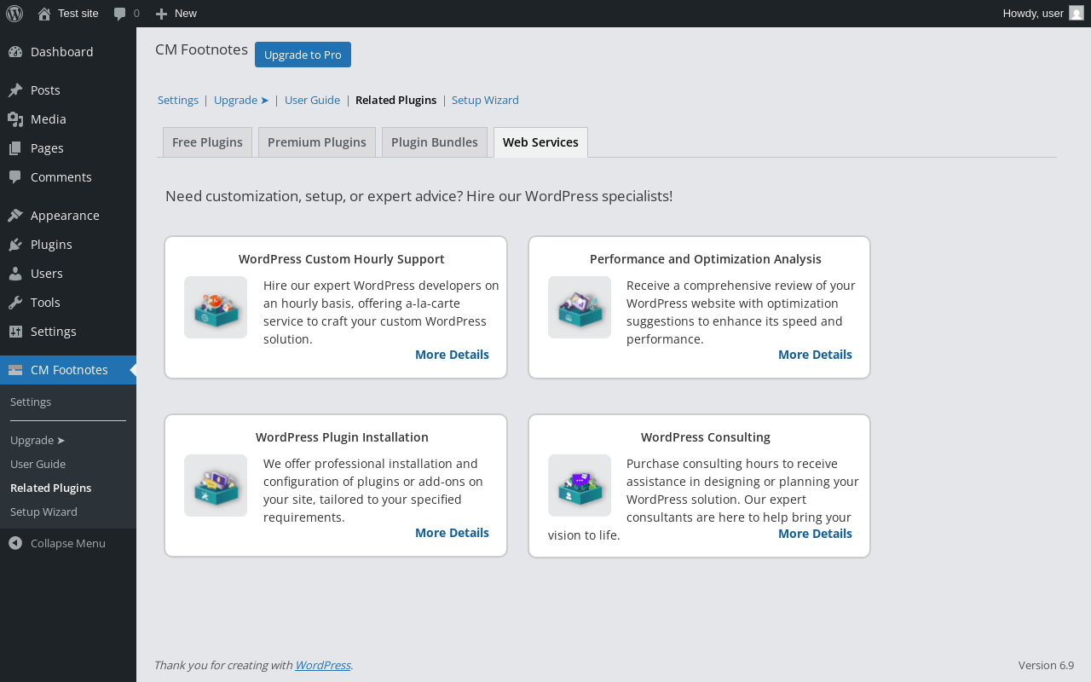This screenshot has height=682, width=1091.
Task: Go to Posts in the sidebar
Action: (45, 90)
